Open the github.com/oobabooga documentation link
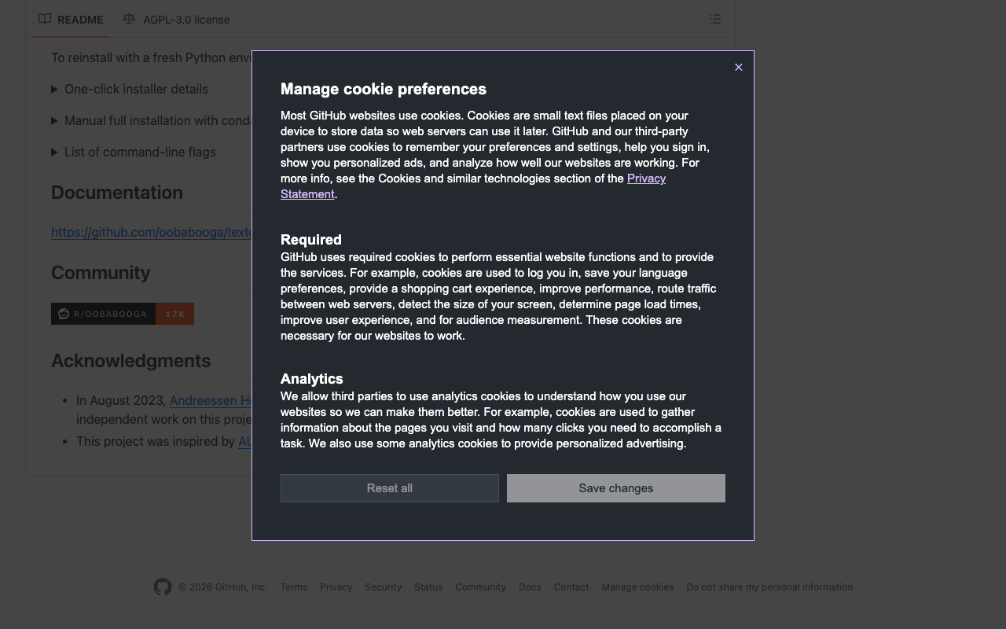The image size is (1006, 629). (152, 232)
